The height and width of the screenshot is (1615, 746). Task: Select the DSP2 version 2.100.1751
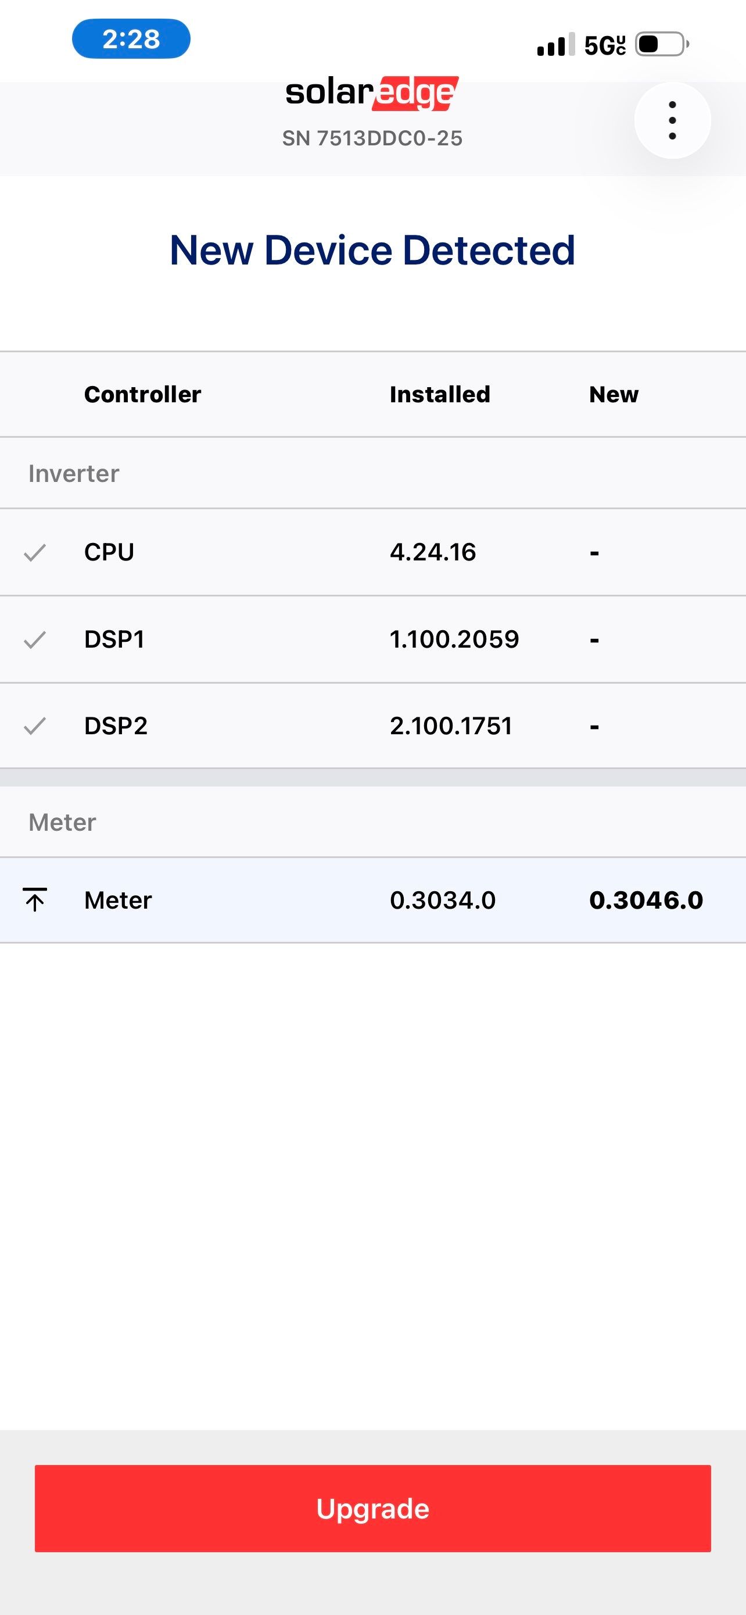[x=451, y=726]
